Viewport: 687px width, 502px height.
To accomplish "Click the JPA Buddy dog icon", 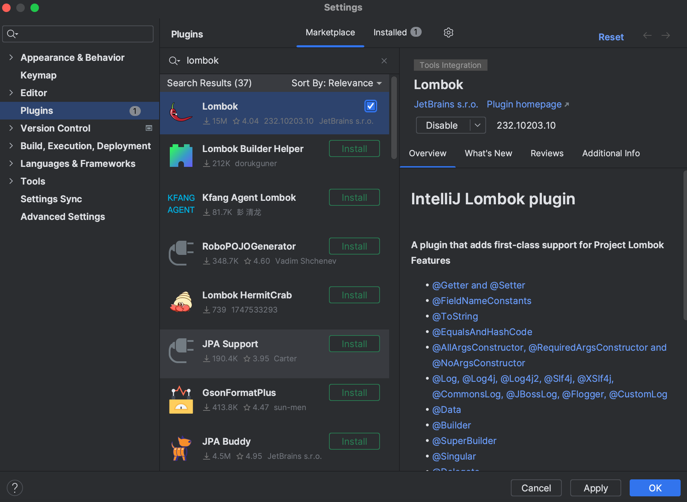I will (181, 448).
